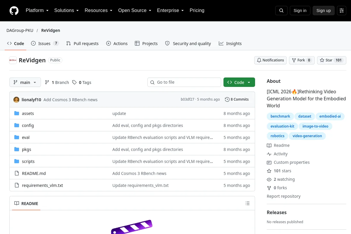Open commit hash b03df27

(187, 99)
